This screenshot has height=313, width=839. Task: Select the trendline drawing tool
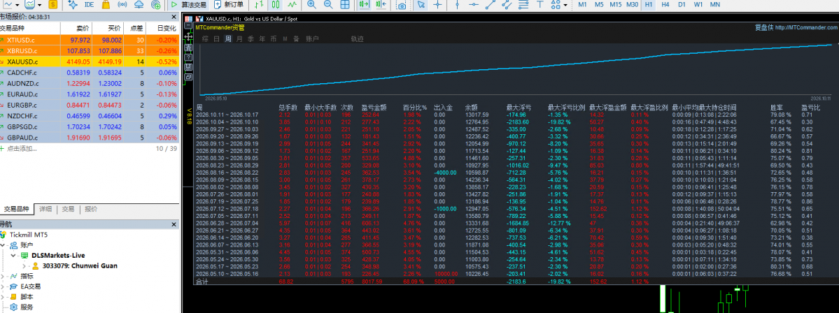tap(490, 5)
